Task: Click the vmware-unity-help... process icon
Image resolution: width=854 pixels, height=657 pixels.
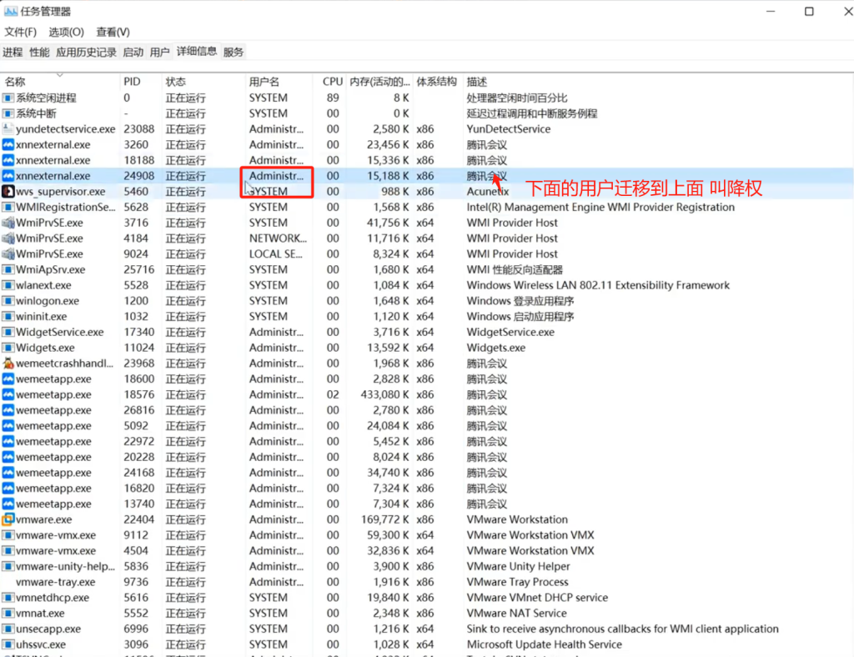Action: (x=8, y=567)
